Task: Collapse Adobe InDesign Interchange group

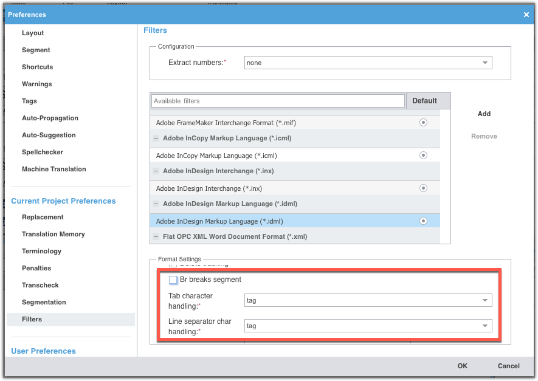Action: [x=156, y=171]
